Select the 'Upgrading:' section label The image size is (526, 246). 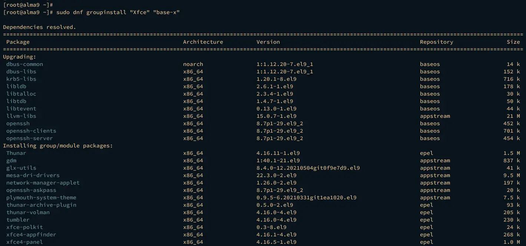(19, 57)
